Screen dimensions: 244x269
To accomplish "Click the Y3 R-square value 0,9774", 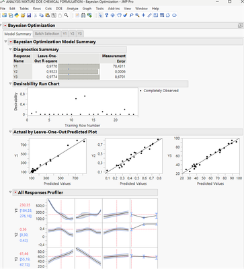I will (52, 77).
